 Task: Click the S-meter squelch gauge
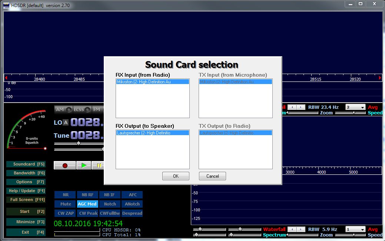click(x=26, y=128)
